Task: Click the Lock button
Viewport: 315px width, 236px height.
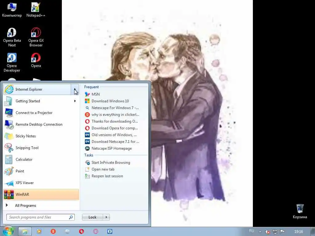Action: click(92, 217)
